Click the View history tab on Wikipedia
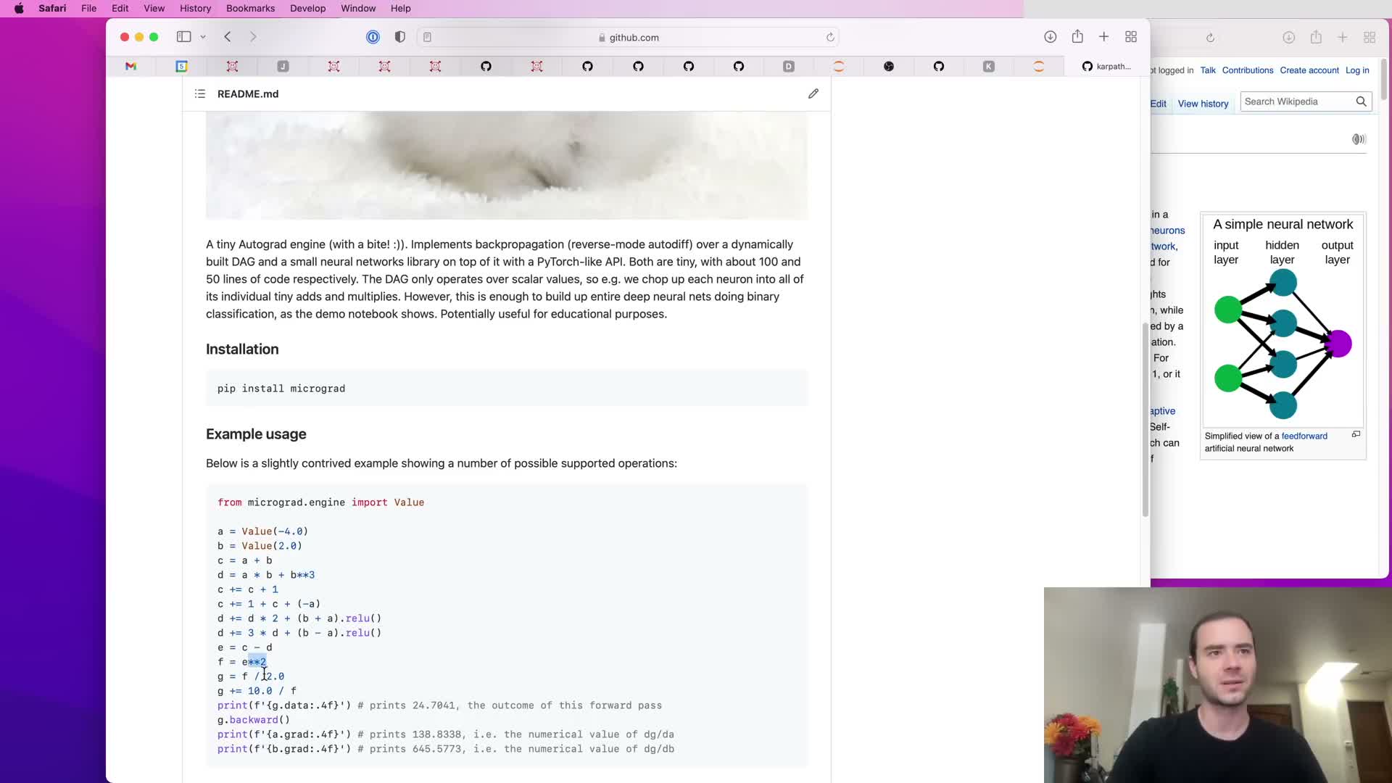The image size is (1392, 783). pyautogui.click(x=1203, y=104)
